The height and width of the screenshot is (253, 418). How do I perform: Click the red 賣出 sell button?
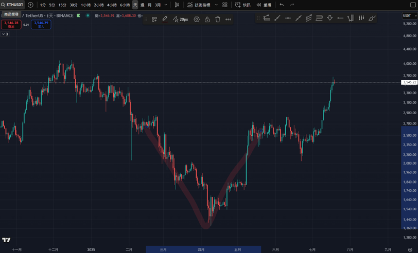(11, 25)
